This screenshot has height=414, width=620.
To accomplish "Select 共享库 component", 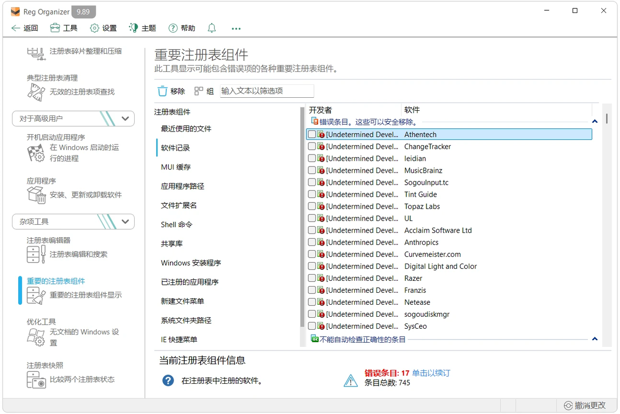I will (x=172, y=244).
